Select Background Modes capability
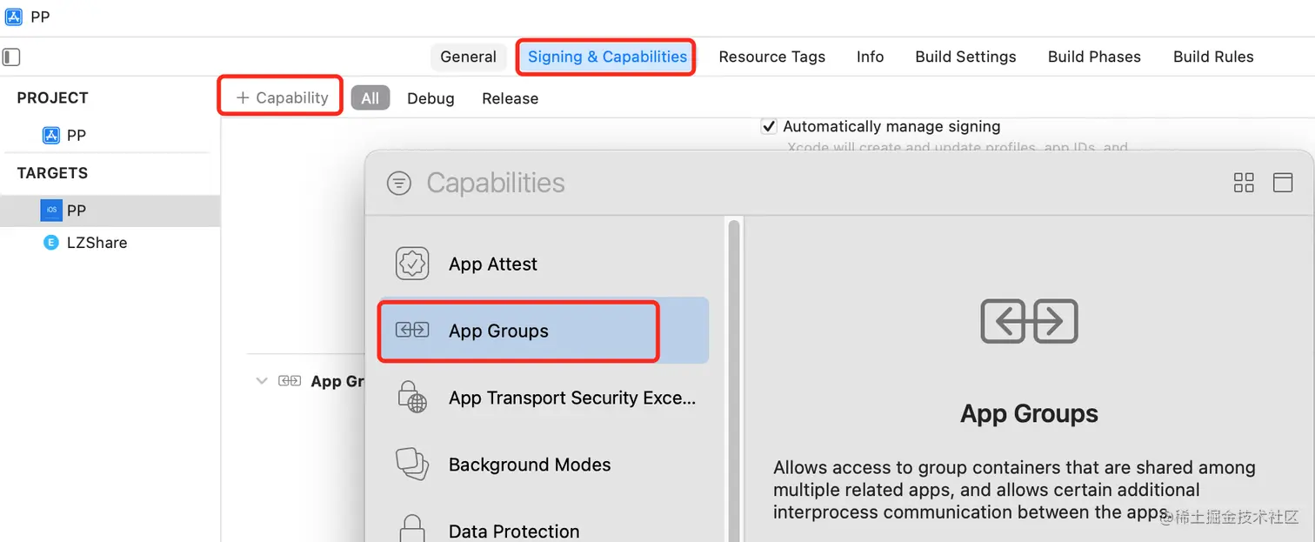The width and height of the screenshot is (1315, 542). pyautogui.click(x=529, y=465)
